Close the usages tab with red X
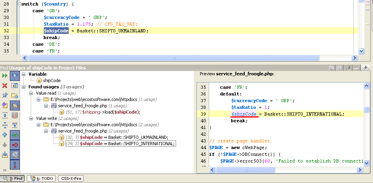 (x=4, y=86)
